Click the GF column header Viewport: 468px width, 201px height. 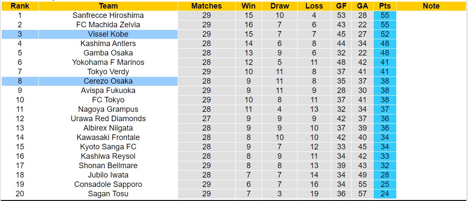click(341, 6)
